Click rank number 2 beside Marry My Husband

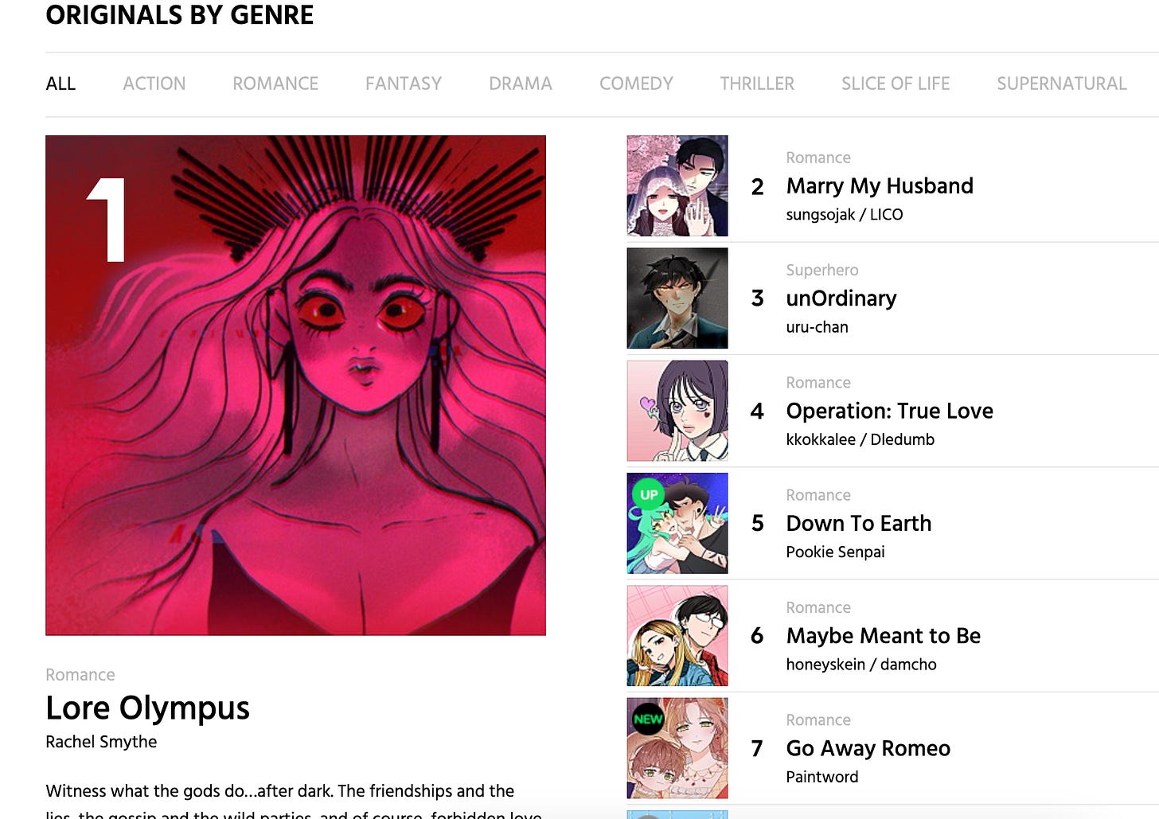point(757,187)
